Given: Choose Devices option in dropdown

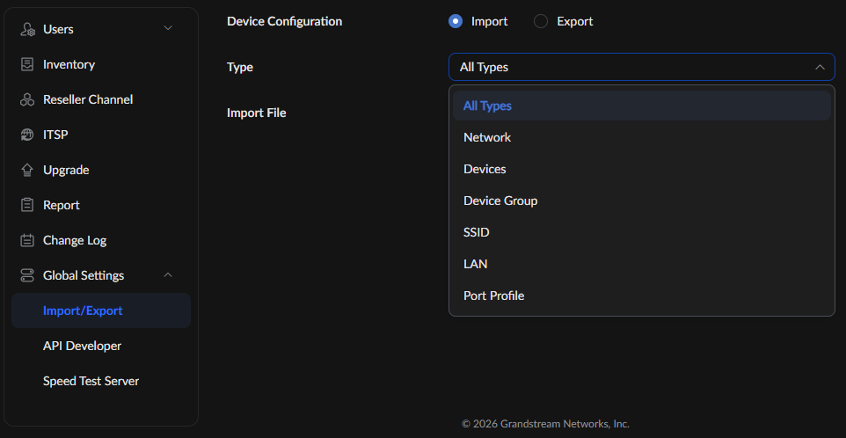Looking at the screenshot, I should pos(641,170).
